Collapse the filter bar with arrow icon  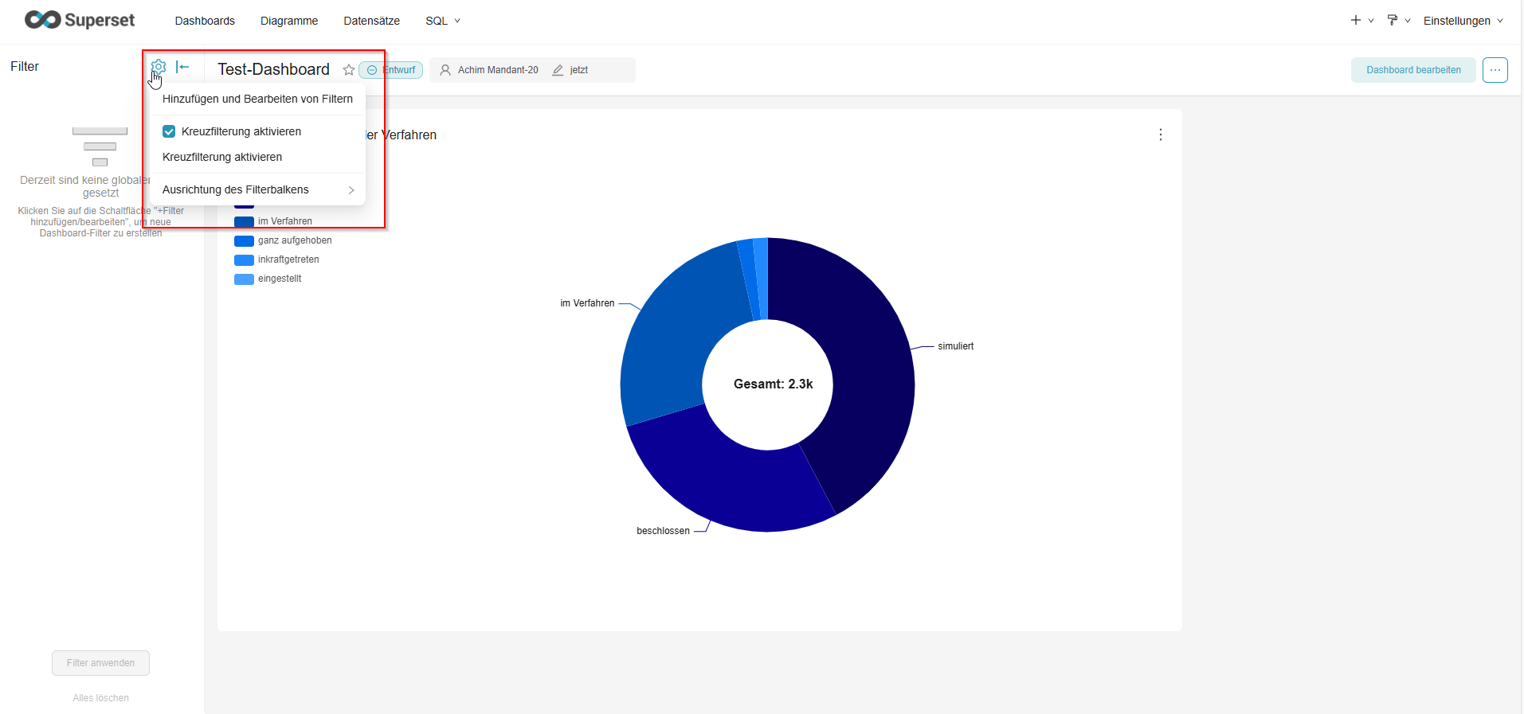coord(182,67)
